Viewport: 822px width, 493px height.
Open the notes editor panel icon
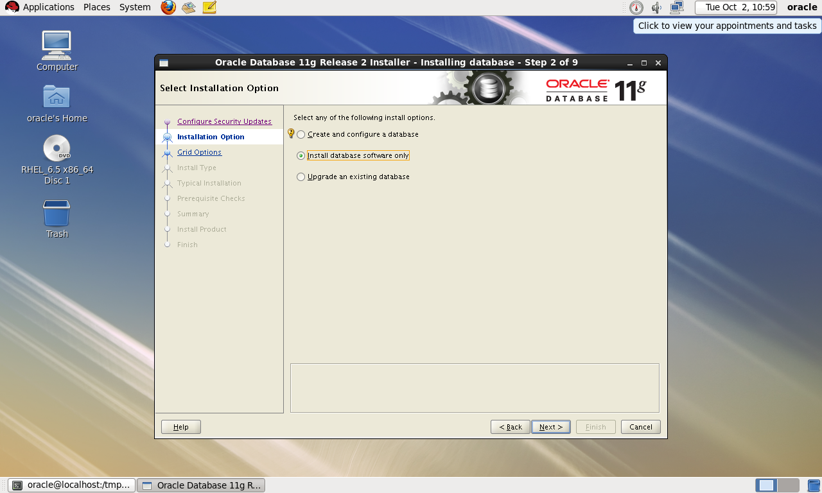[x=209, y=8]
